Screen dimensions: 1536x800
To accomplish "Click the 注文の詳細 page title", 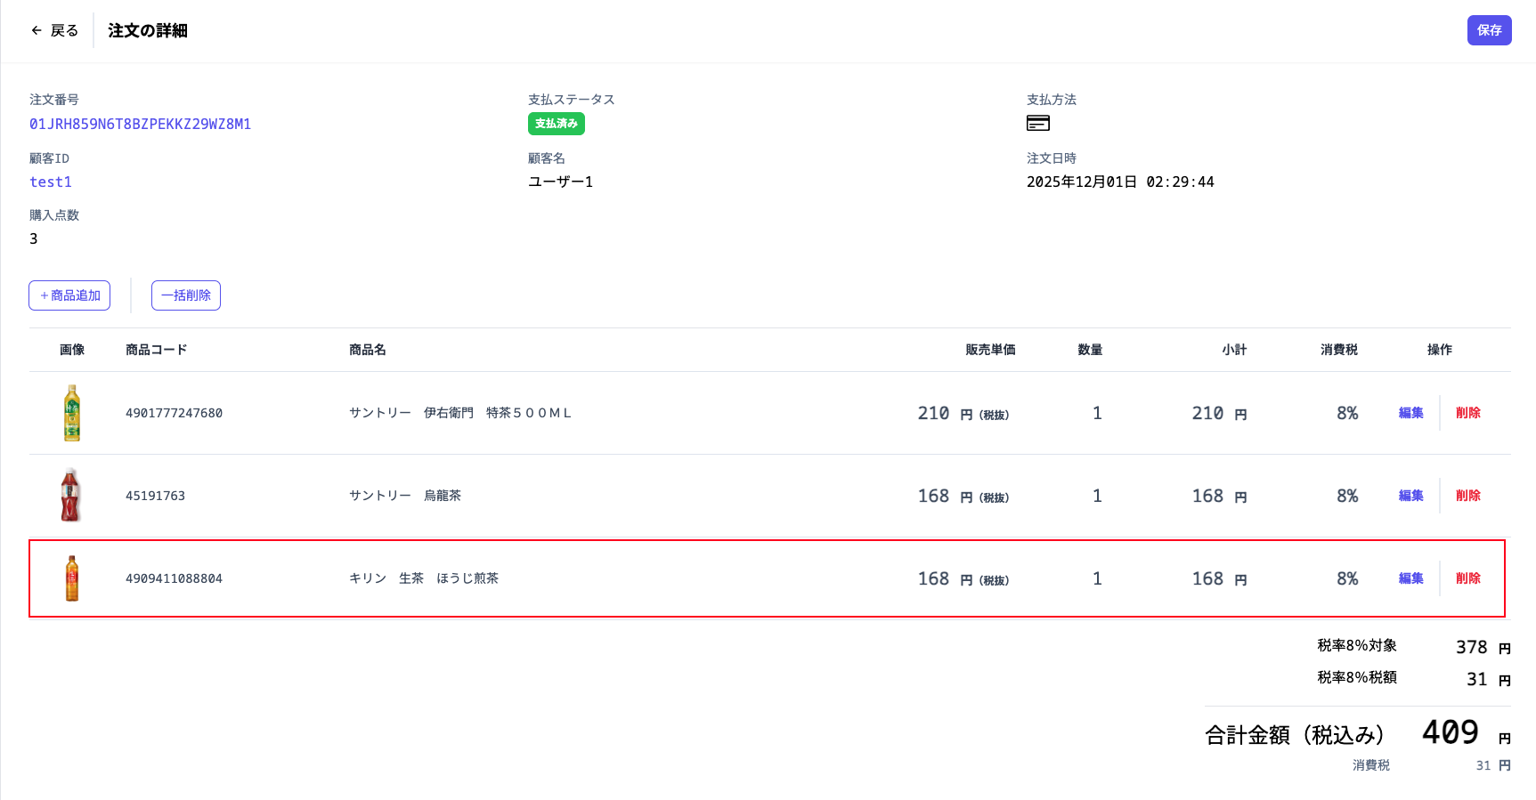I will (x=148, y=30).
